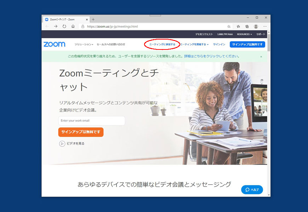Expand the ミーティングを開催する dropdown
The width and height of the screenshot is (308, 212).
click(194, 44)
